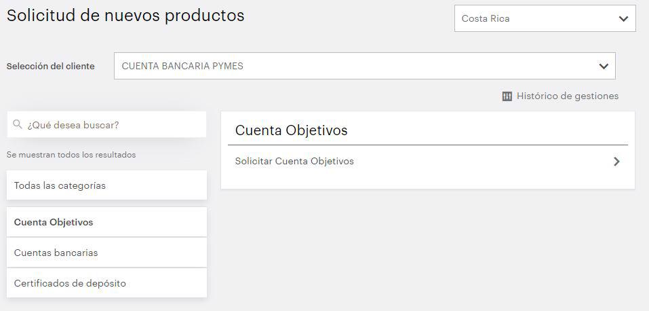Select the Cuenta Objetivos category in sidebar
The height and width of the screenshot is (311, 649).
(106, 222)
